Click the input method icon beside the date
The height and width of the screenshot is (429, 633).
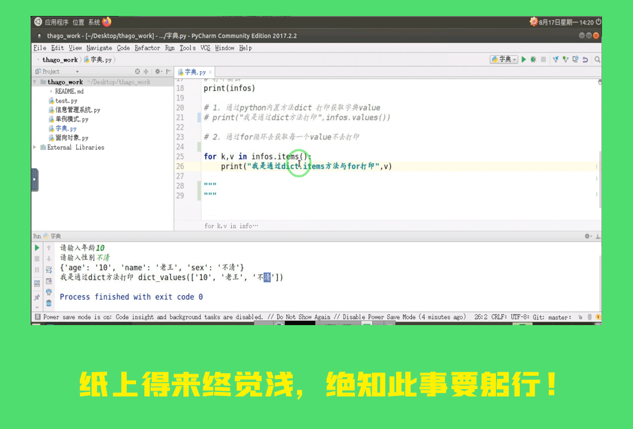(534, 22)
